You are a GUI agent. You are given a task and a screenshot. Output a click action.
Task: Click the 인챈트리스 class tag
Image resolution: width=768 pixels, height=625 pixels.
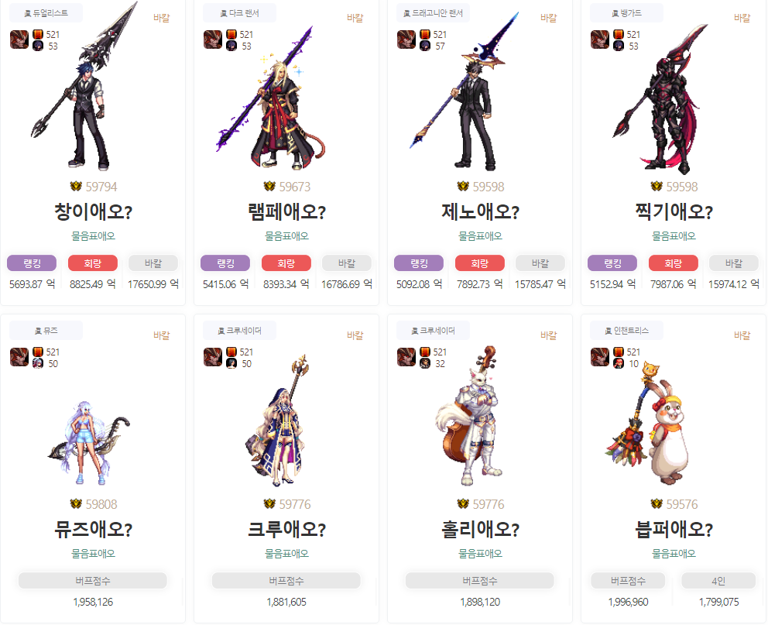tap(626, 331)
